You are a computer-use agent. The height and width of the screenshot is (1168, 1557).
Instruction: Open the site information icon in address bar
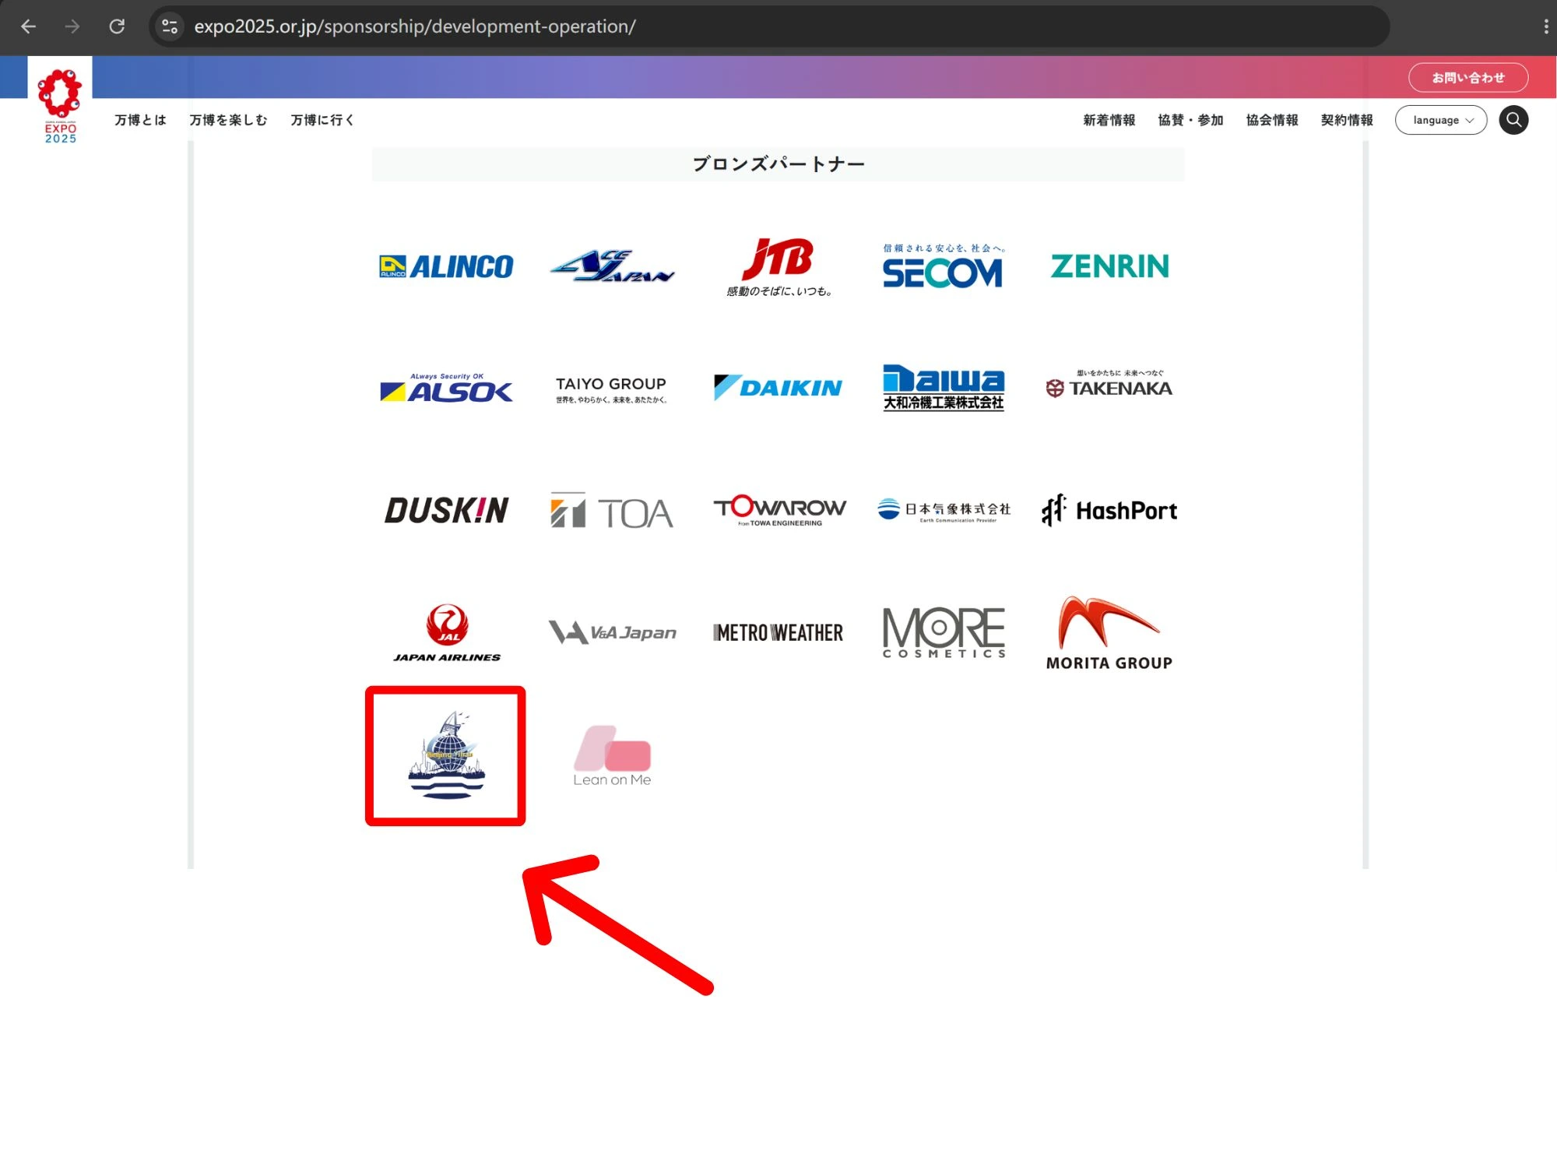click(x=170, y=26)
